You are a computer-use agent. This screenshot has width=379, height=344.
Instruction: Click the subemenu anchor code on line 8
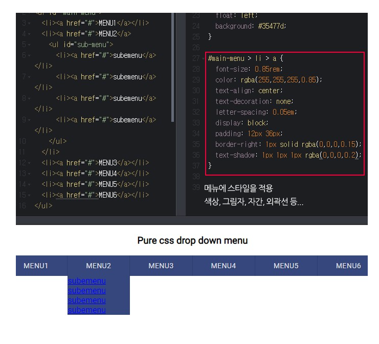click(106, 98)
